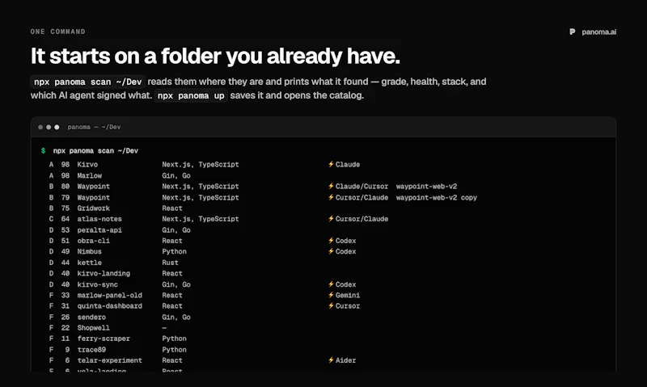This screenshot has height=387, width=647.
Task: Click the lightning bolt in the score 79 Waypoint row
Action: 331,197
